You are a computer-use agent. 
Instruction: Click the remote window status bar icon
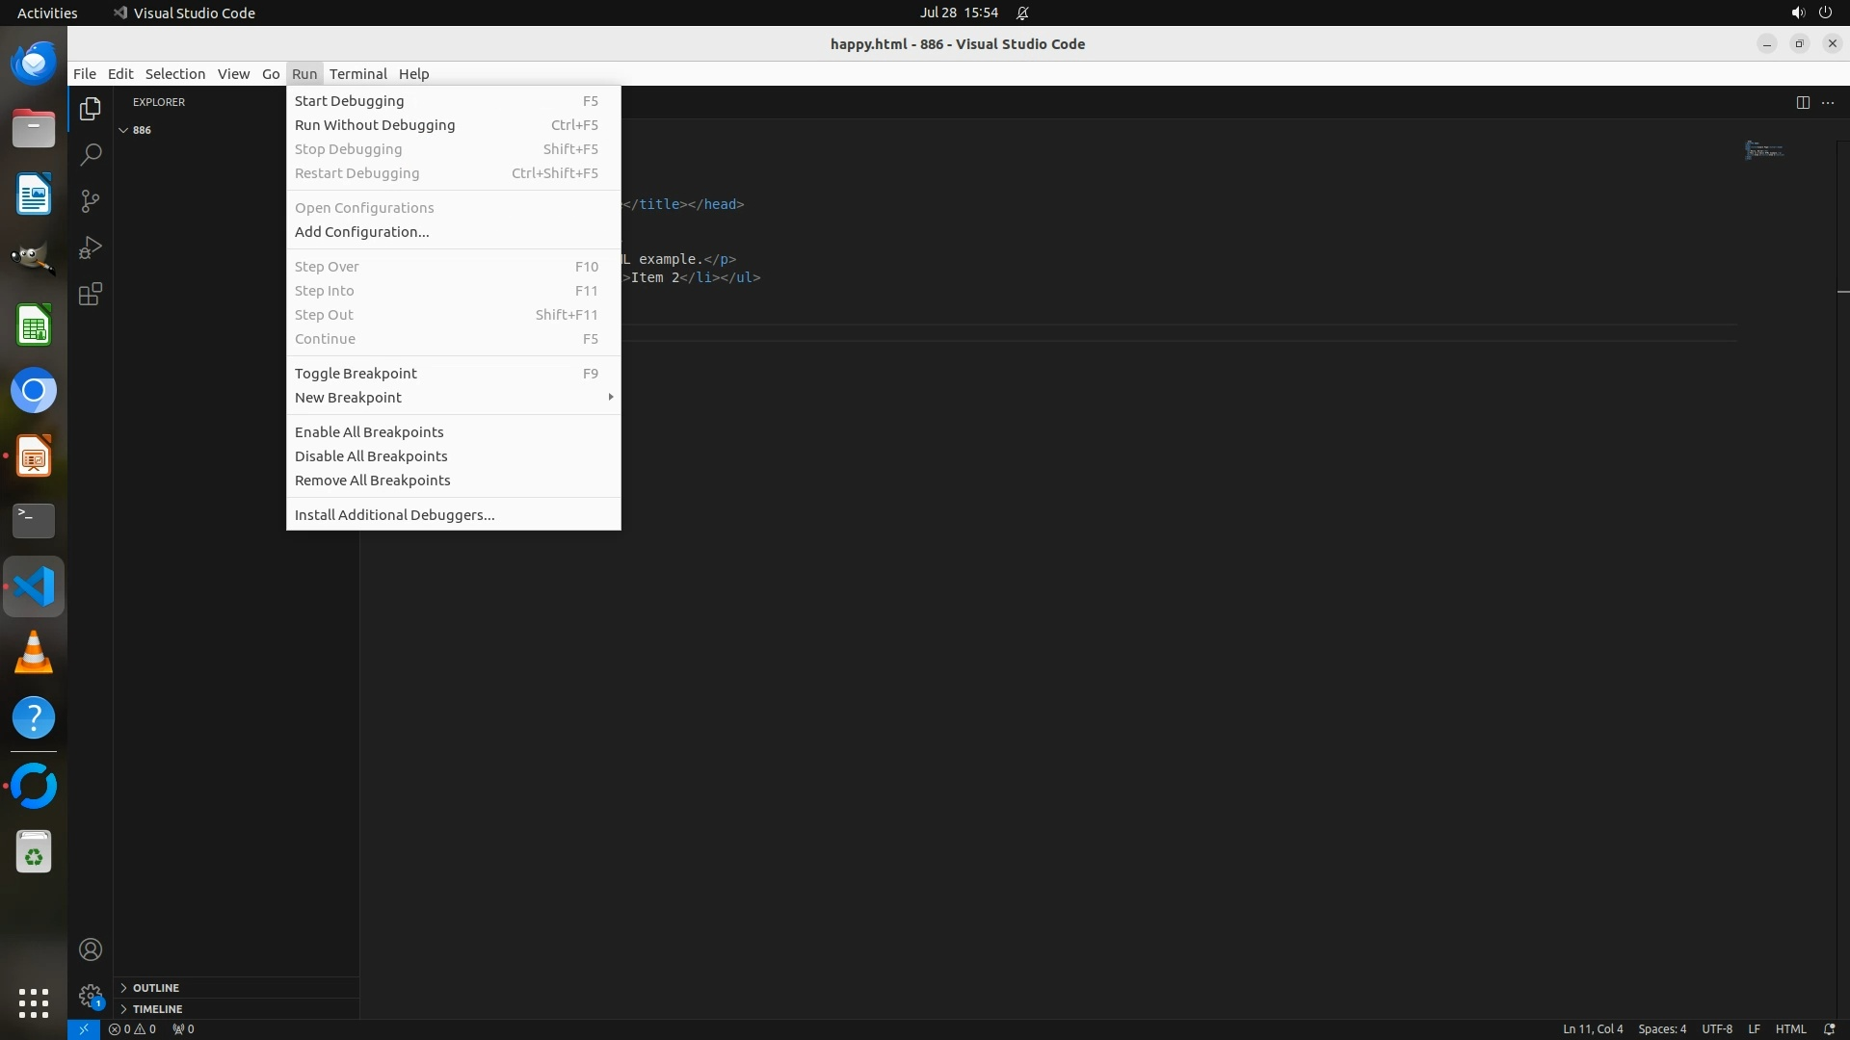click(x=84, y=1028)
